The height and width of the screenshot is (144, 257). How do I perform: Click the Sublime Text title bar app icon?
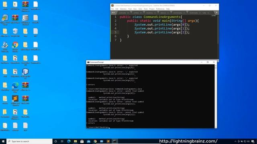[112, 6]
